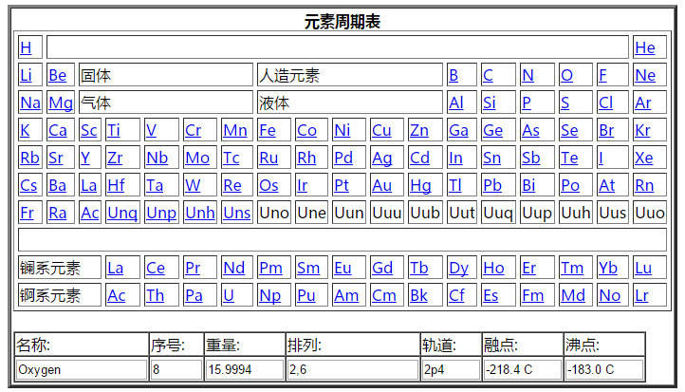Open the Ti titanium link
The height and width of the screenshot is (392, 685).
coord(113,130)
